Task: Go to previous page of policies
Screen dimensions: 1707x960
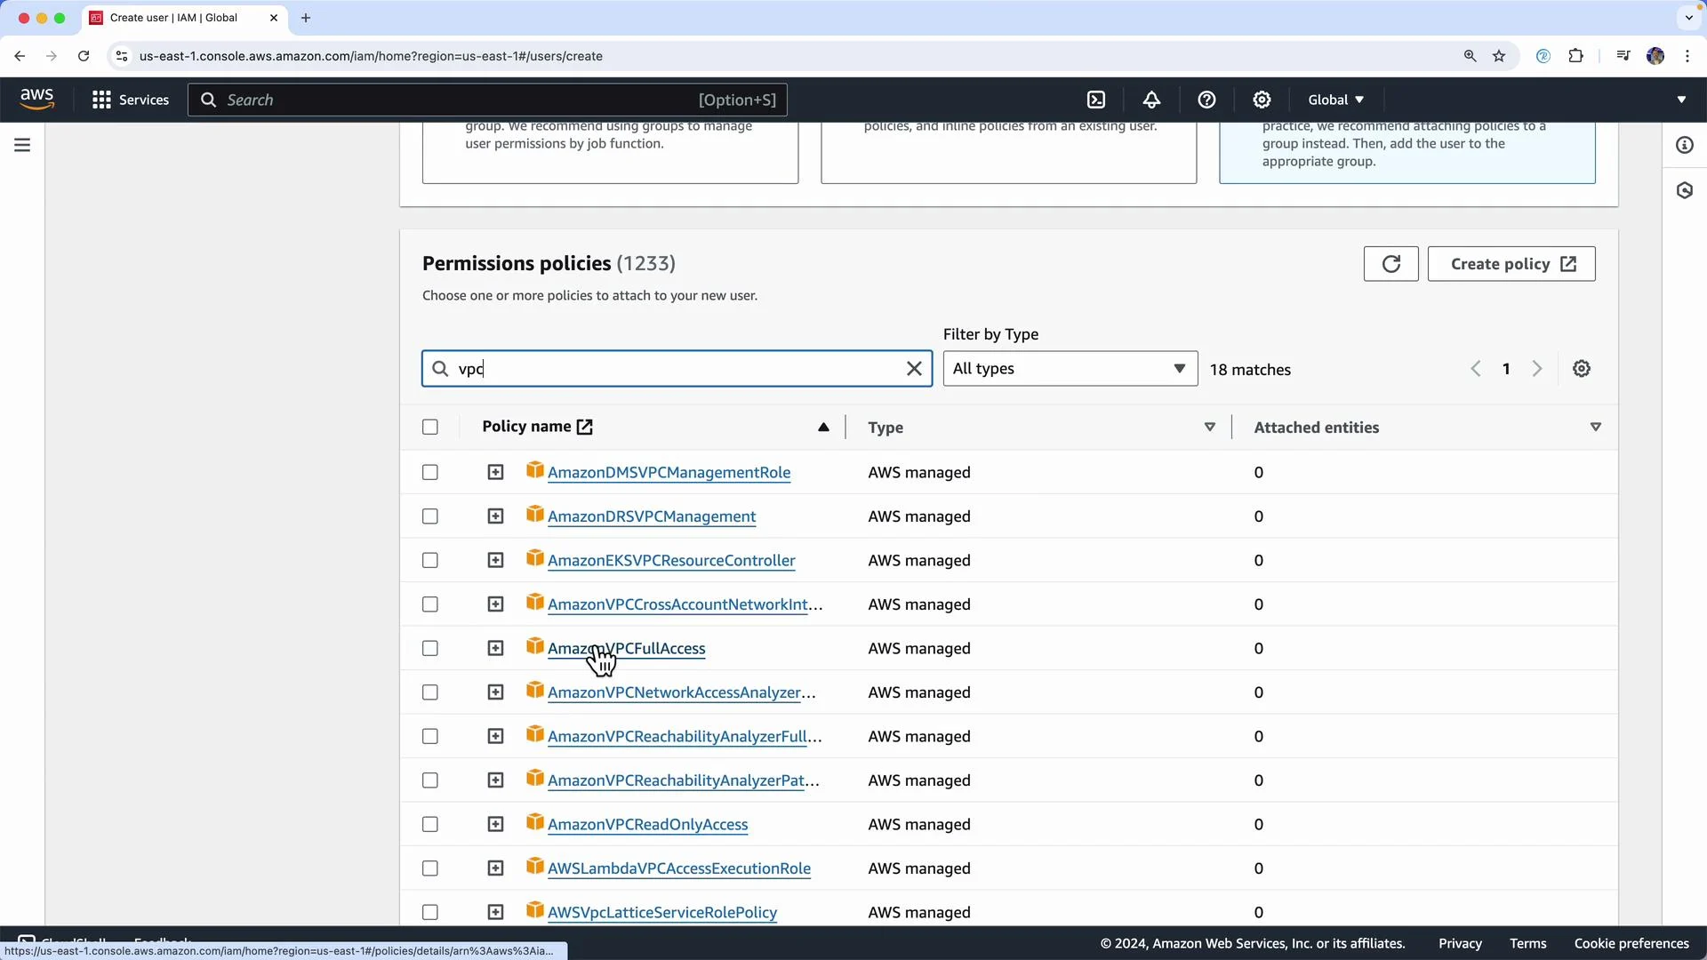Action: (1476, 369)
